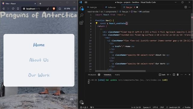Place cursor on line 12 Home anchor code

[123, 46]
